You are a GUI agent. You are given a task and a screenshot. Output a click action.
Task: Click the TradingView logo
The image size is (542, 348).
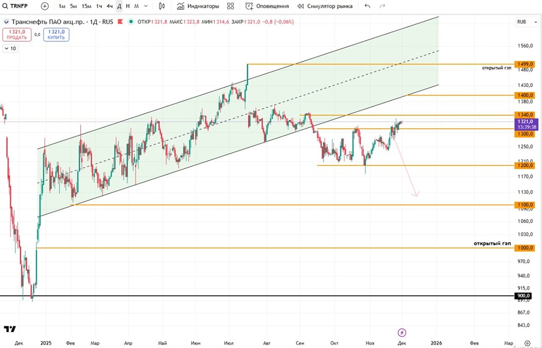point(10,329)
